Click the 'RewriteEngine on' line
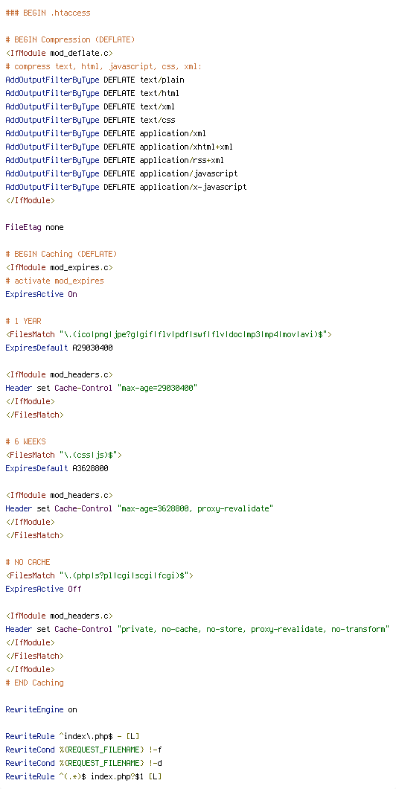 (x=41, y=710)
